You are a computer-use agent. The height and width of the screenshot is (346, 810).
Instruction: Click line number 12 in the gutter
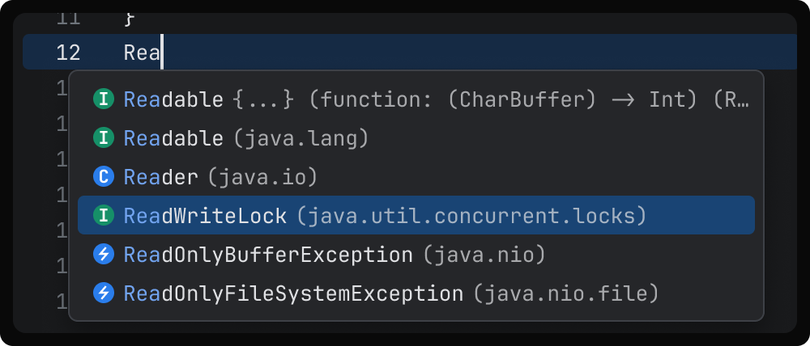click(x=69, y=53)
